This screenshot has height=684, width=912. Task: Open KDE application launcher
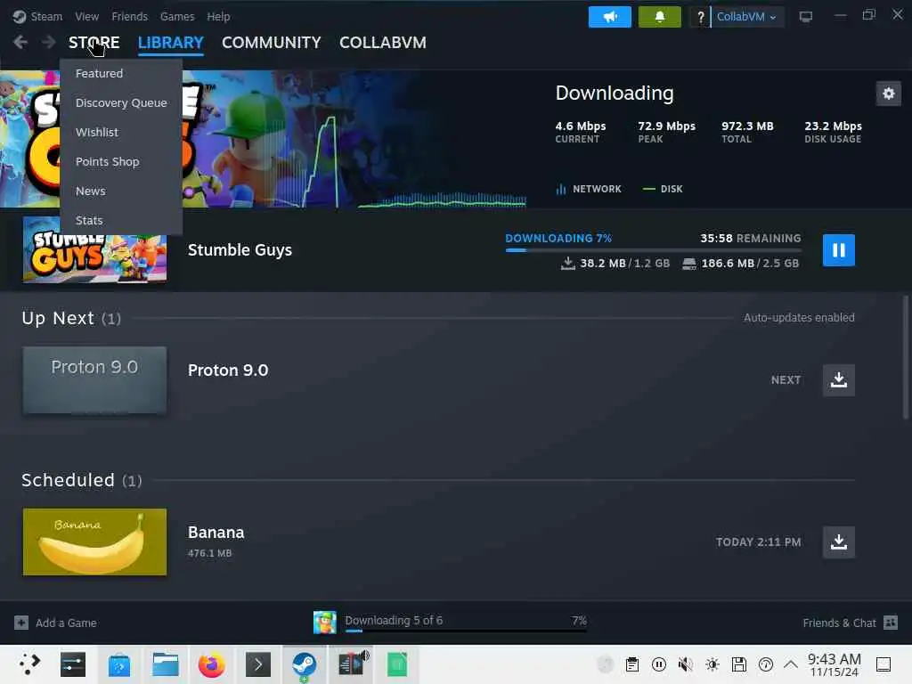point(28,664)
